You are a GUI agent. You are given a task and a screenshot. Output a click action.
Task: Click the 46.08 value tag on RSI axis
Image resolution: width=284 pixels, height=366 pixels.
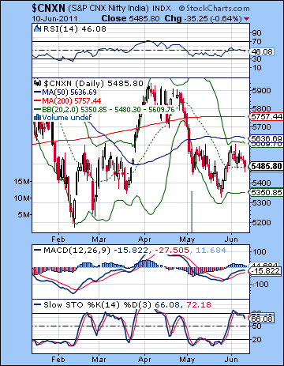coord(262,51)
